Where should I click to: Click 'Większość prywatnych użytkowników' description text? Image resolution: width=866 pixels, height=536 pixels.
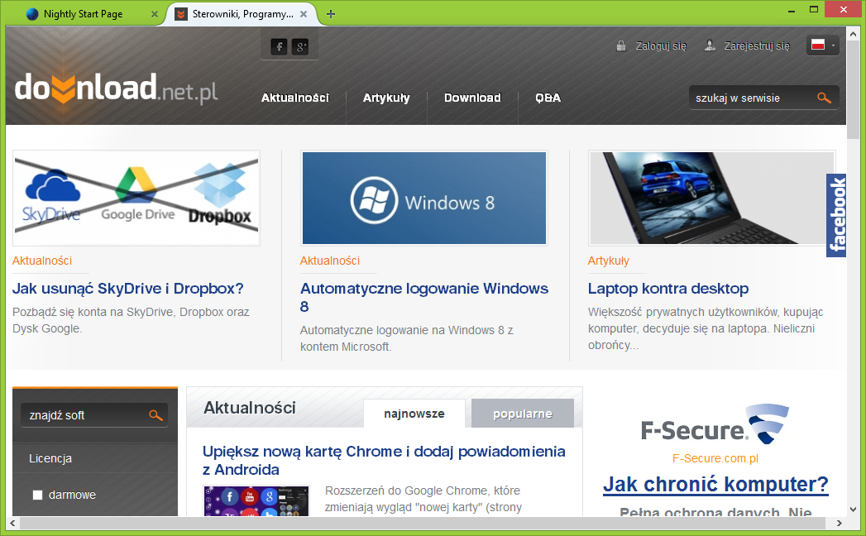point(706,328)
